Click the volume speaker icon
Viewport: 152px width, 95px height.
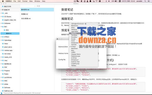109,1
